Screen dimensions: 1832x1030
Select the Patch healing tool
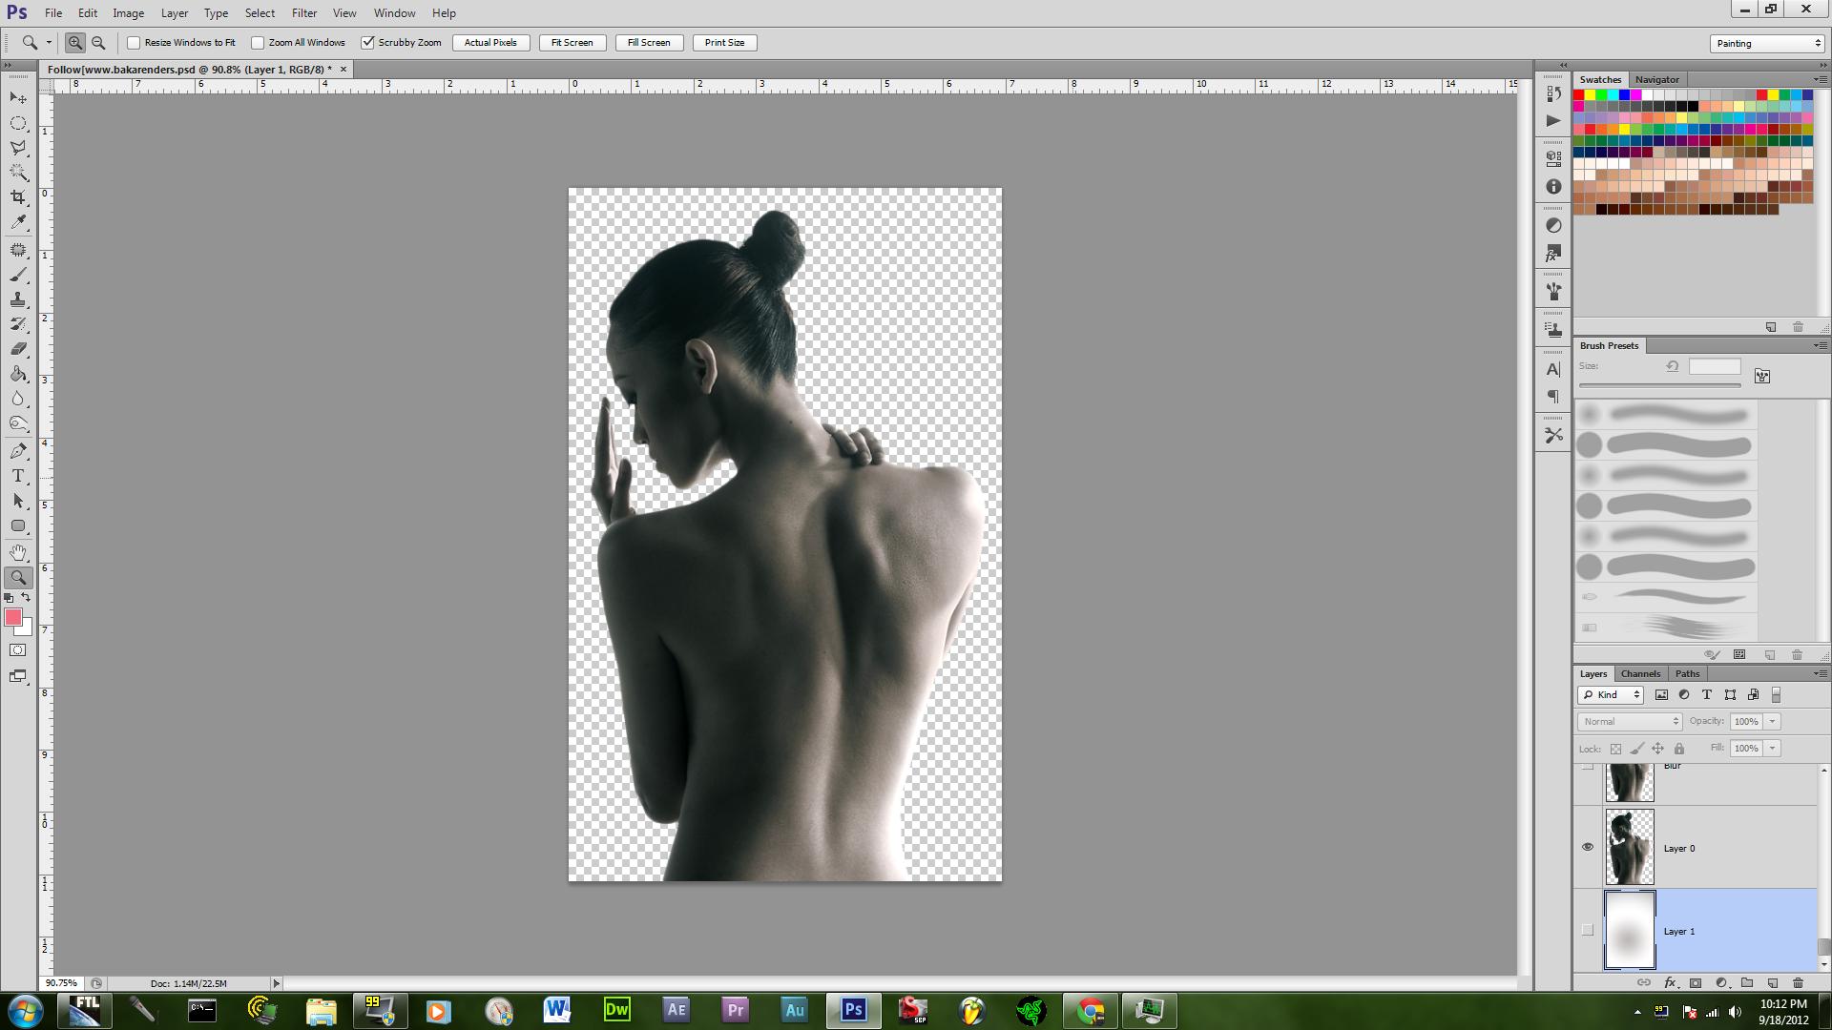coord(18,250)
